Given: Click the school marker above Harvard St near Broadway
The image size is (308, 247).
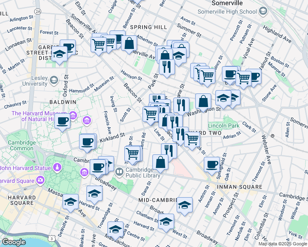Looking at the screenshot, I should (x=94, y=194).
